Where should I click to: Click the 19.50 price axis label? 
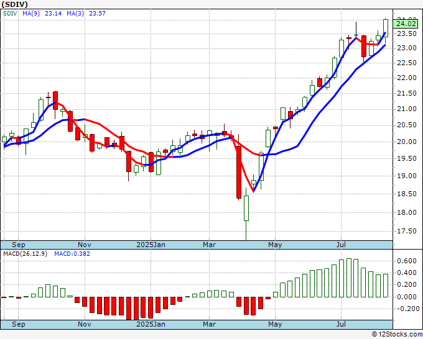coord(407,158)
